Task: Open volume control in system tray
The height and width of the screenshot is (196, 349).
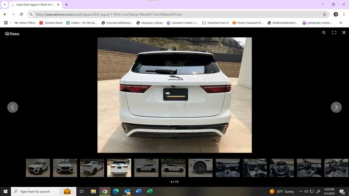Action: [306, 191]
